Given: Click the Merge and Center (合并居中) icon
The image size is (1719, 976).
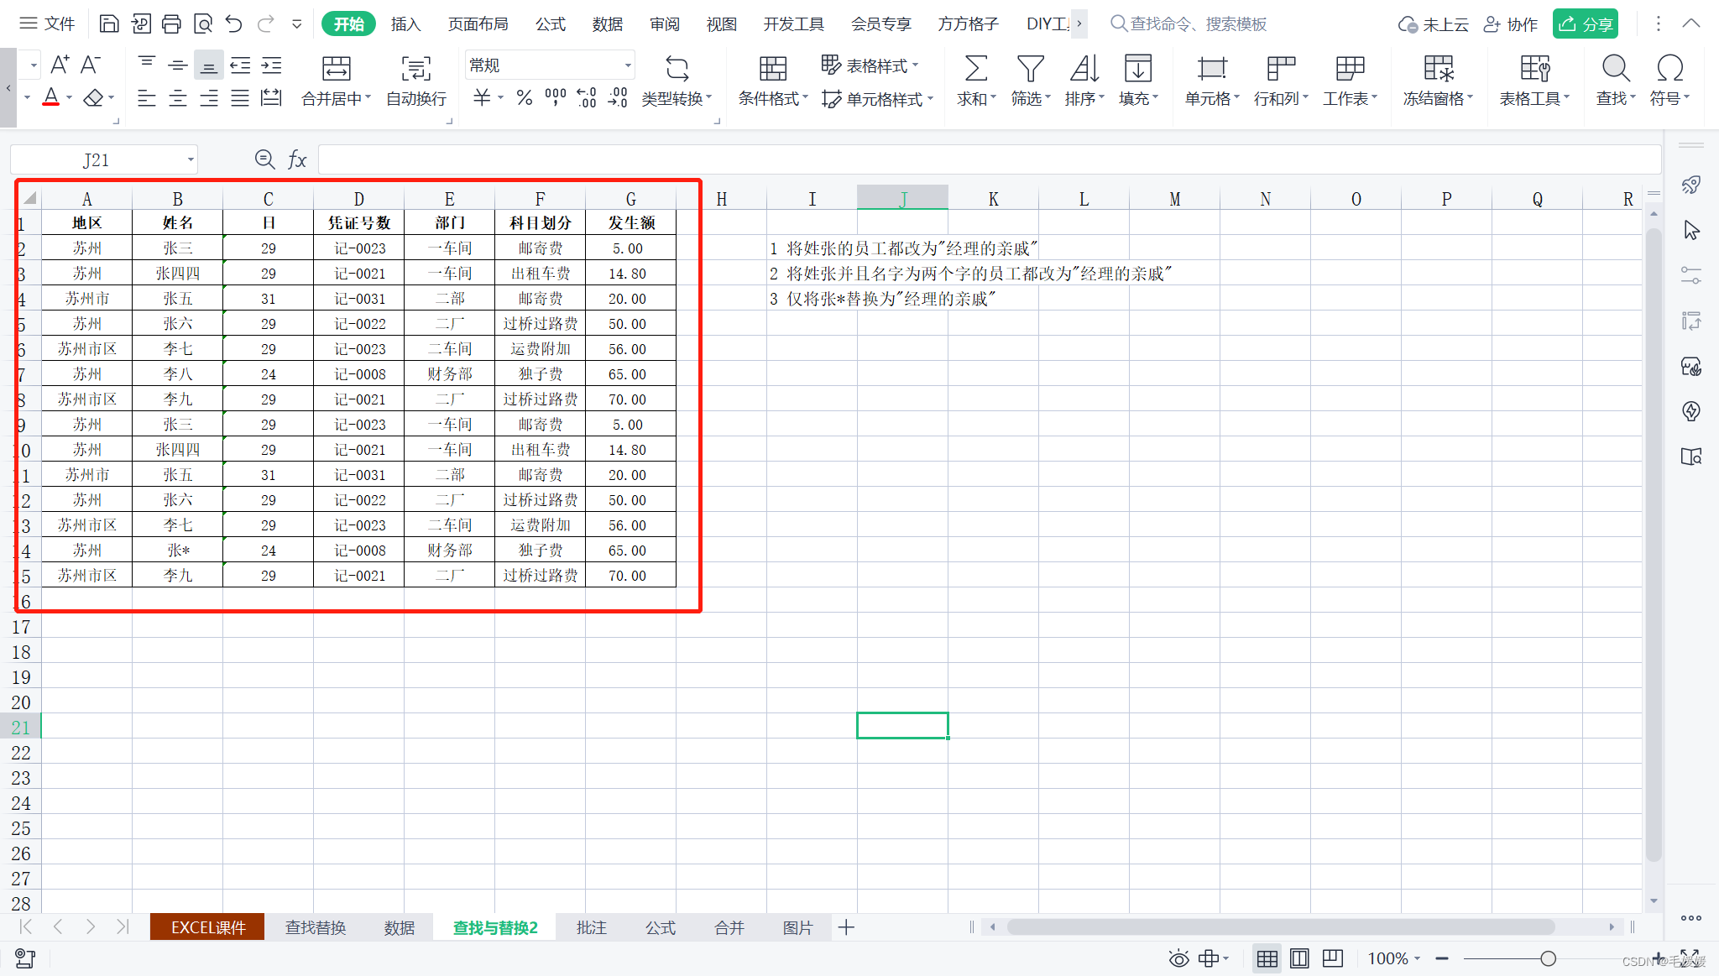Looking at the screenshot, I should [x=336, y=69].
